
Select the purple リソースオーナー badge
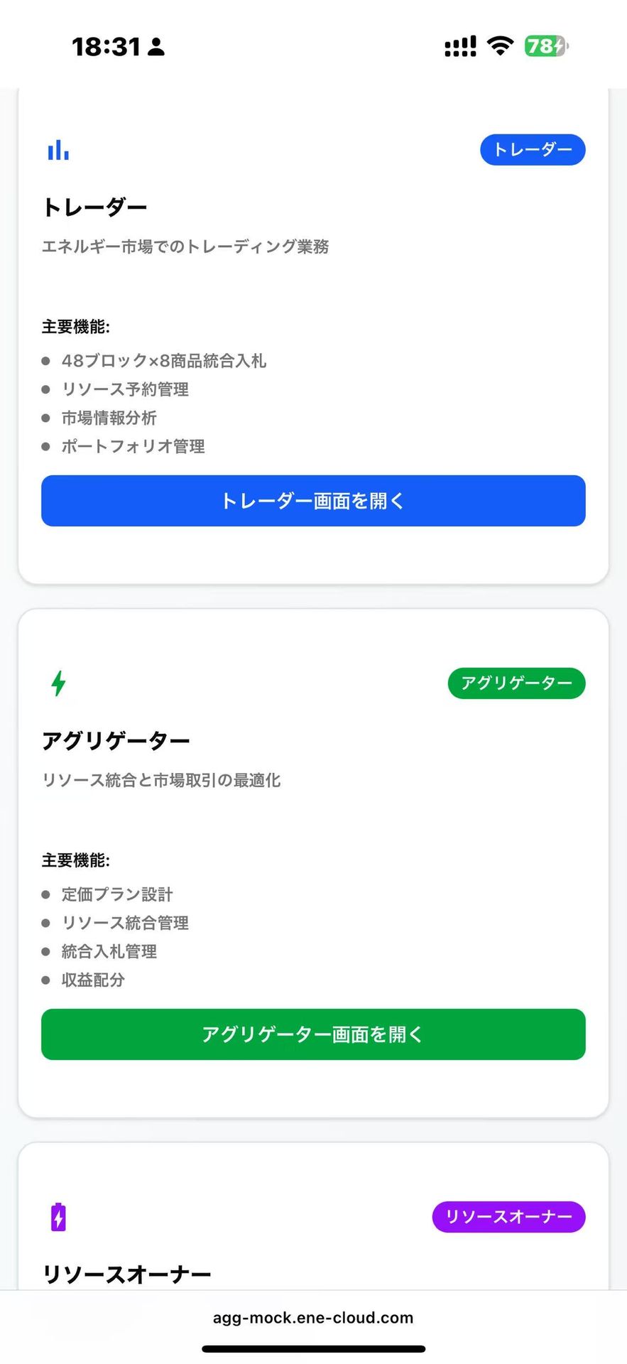[508, 1217]
